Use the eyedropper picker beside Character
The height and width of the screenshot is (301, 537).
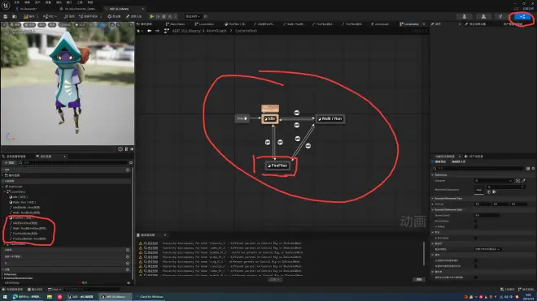(x=523, y=181)
